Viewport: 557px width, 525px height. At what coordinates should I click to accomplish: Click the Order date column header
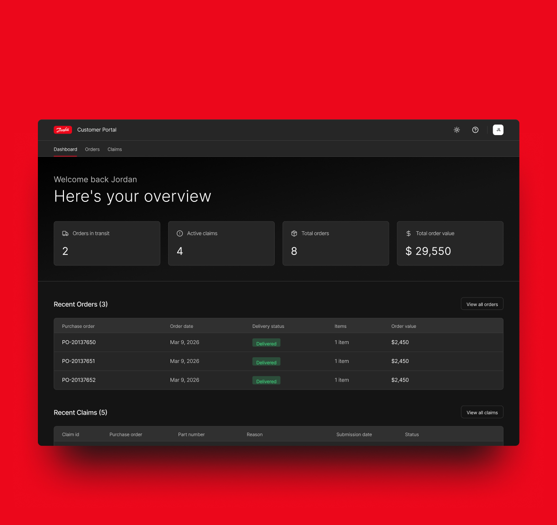(181, 326)
